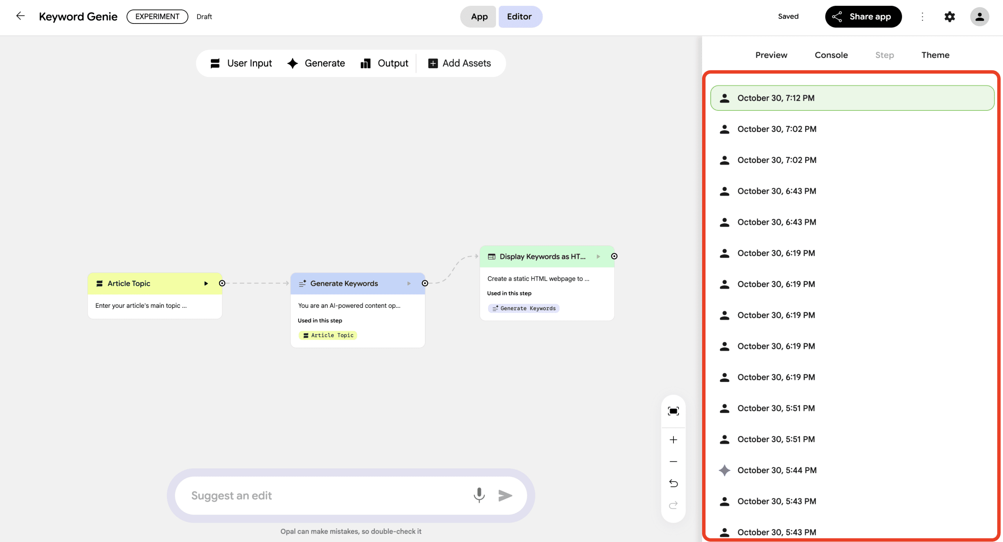Add a Generate node from the toolbar

(x=316, y=63)
